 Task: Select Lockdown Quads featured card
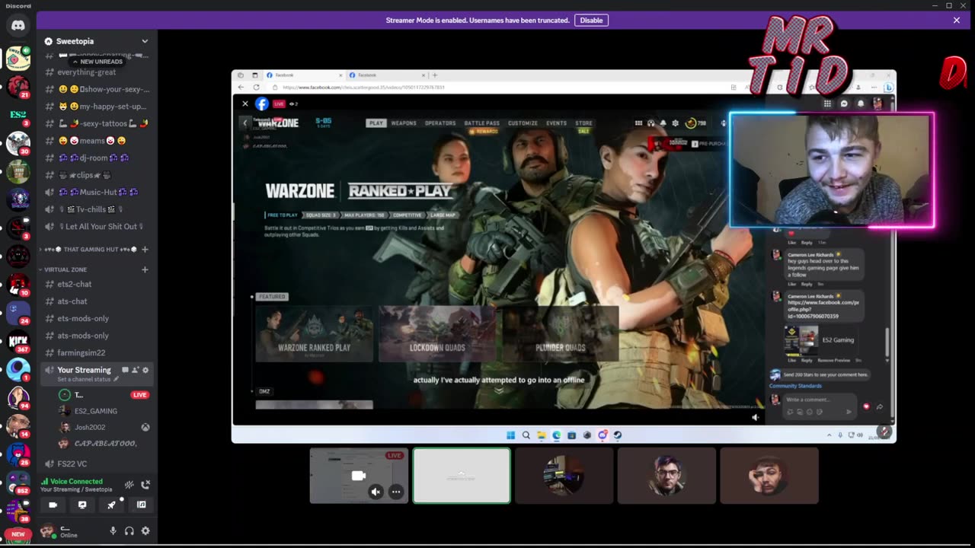click(437, 333)
